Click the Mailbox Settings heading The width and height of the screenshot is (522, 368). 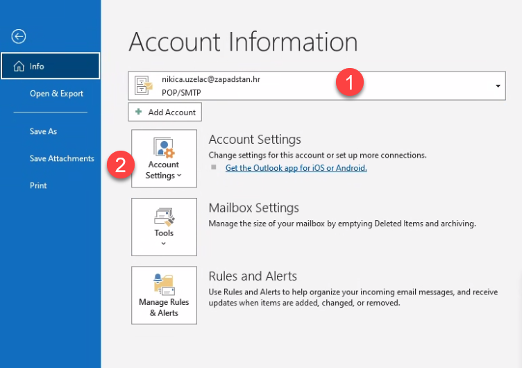[253, 208]
